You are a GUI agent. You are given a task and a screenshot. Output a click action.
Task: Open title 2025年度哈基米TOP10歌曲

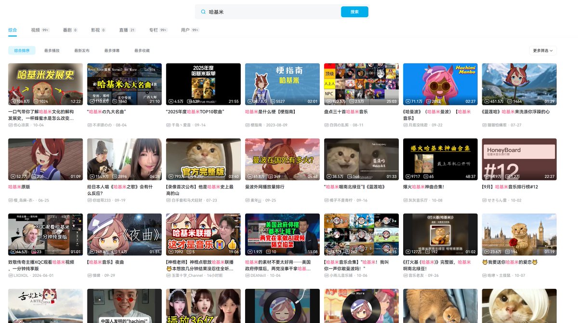pos(195,112)
